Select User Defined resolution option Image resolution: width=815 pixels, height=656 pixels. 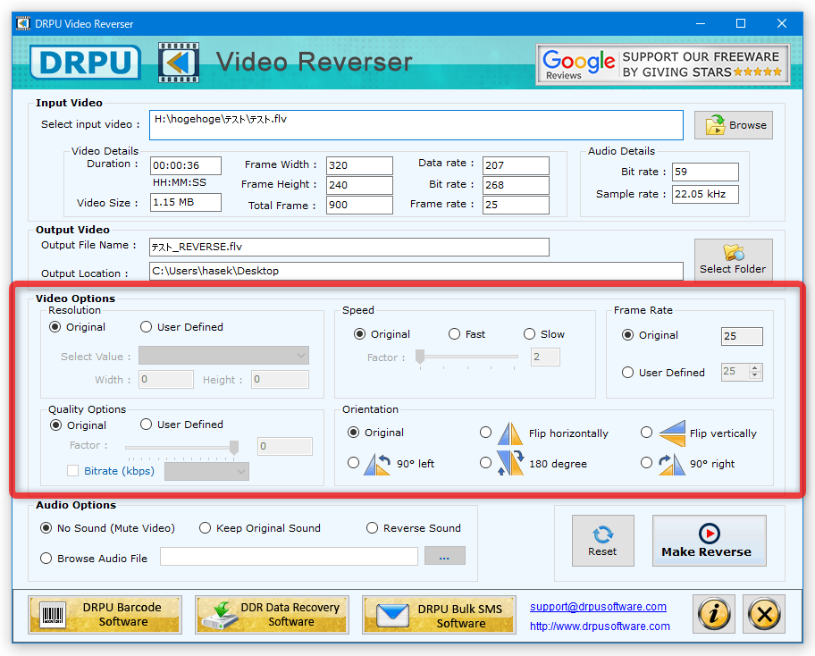[x=146, y=327]
